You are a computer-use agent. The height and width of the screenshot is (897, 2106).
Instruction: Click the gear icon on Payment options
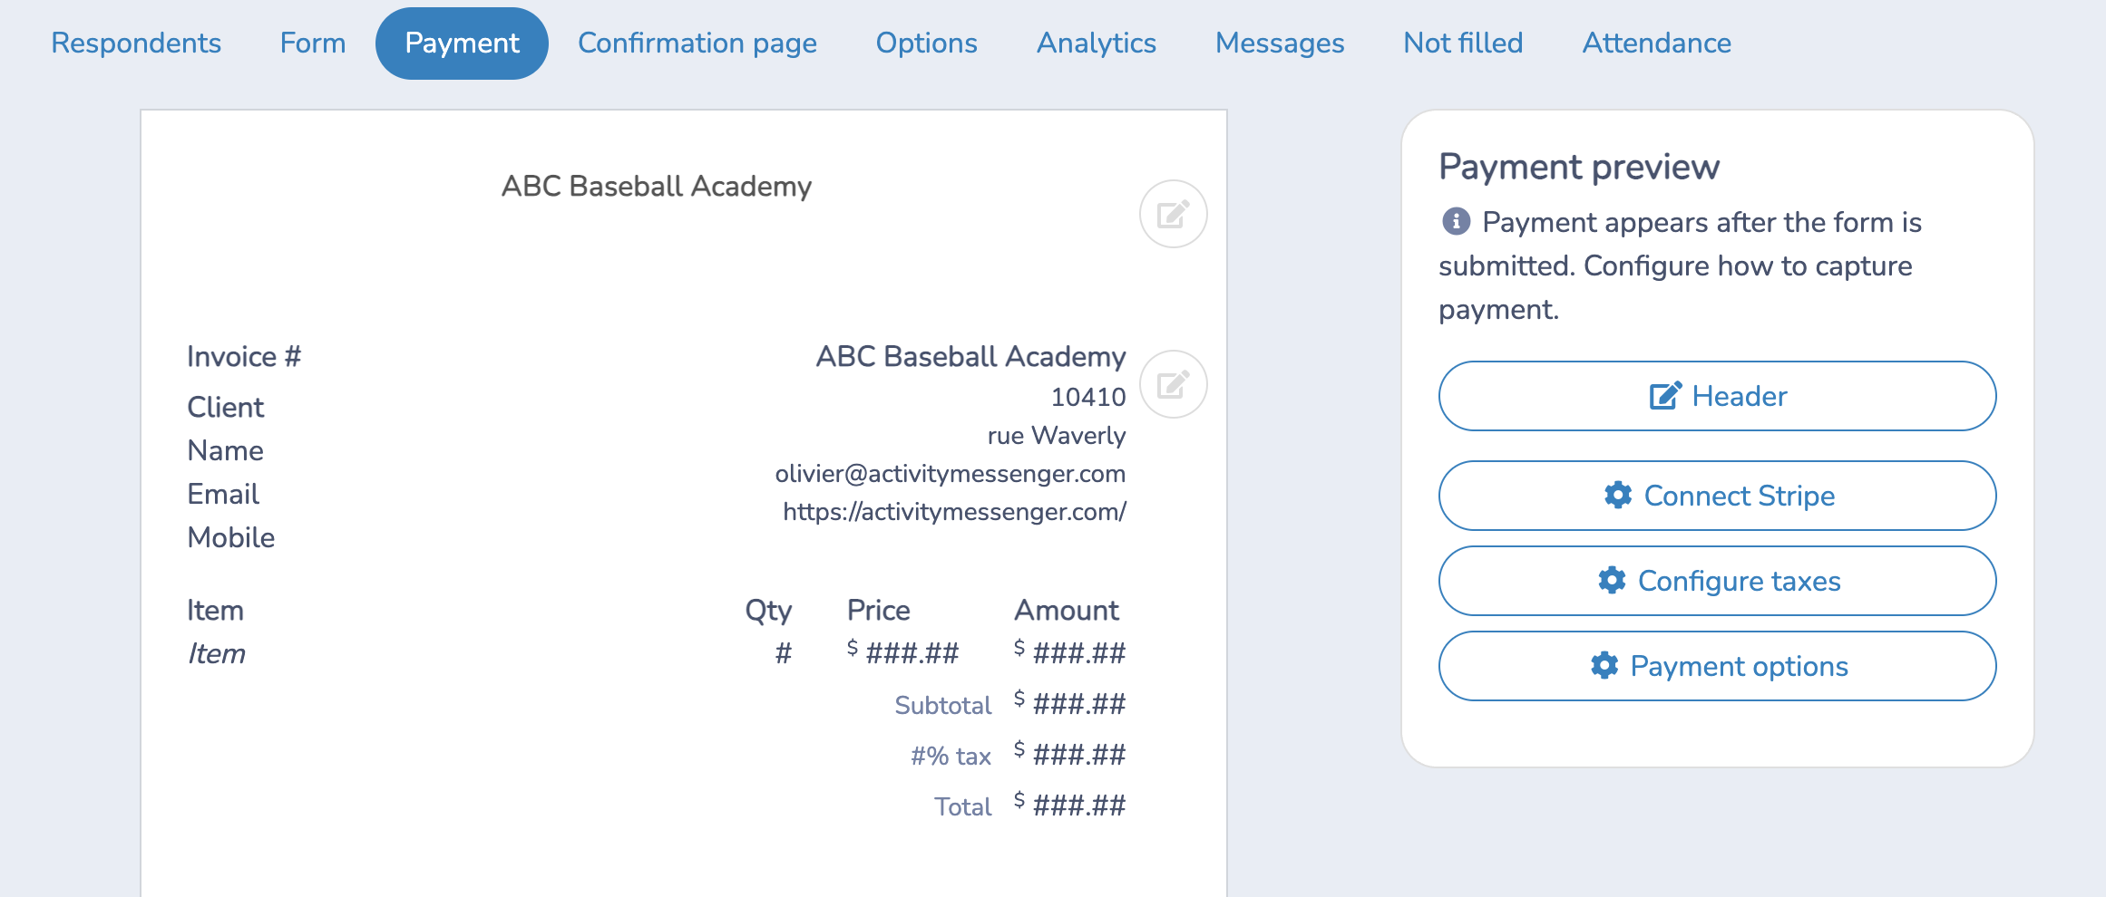[x=1604, y=665]
